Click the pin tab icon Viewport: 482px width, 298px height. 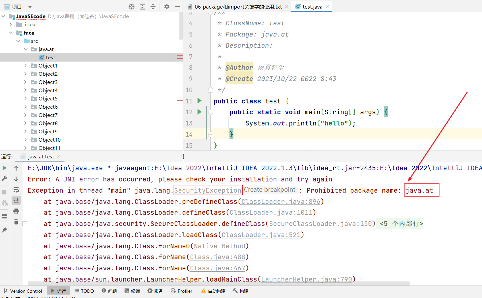(5, 230)
